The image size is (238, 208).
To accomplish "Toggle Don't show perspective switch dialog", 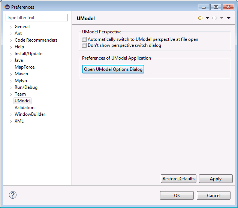I will click(84, 45).
